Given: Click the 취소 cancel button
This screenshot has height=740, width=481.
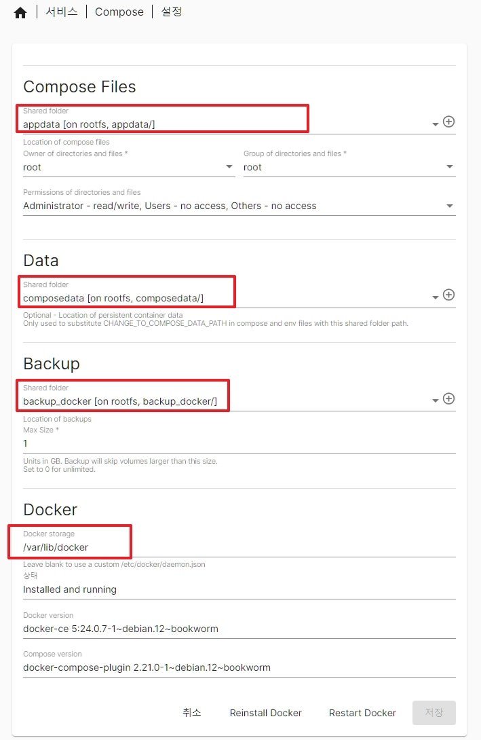Looking at the screenshot, I should (x=192, y=713).
